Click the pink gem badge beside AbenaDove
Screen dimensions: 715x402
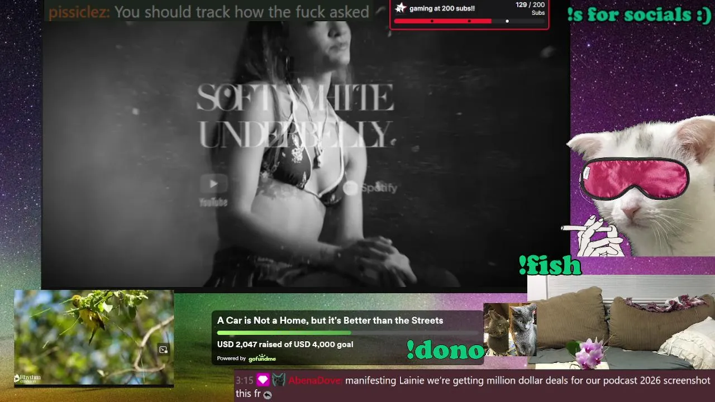pyautogui.click(x=263, y=380)
